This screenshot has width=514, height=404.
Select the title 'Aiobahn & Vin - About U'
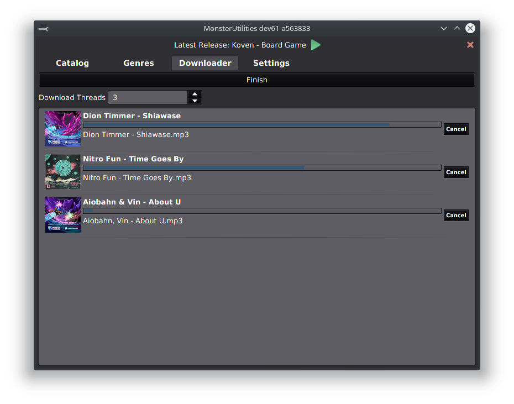(132, 202)
